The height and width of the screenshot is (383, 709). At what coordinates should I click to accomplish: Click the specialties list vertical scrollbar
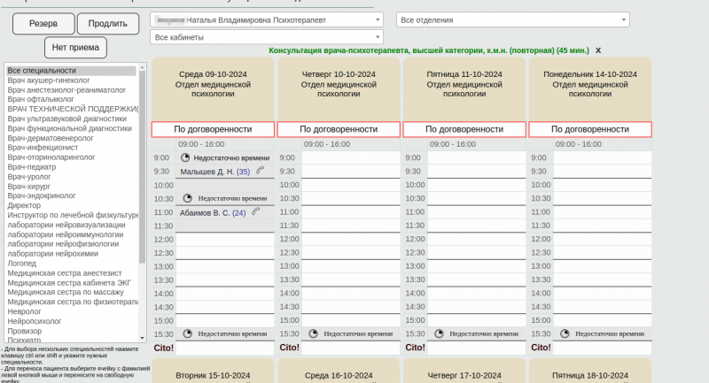[x=142, y=203]
